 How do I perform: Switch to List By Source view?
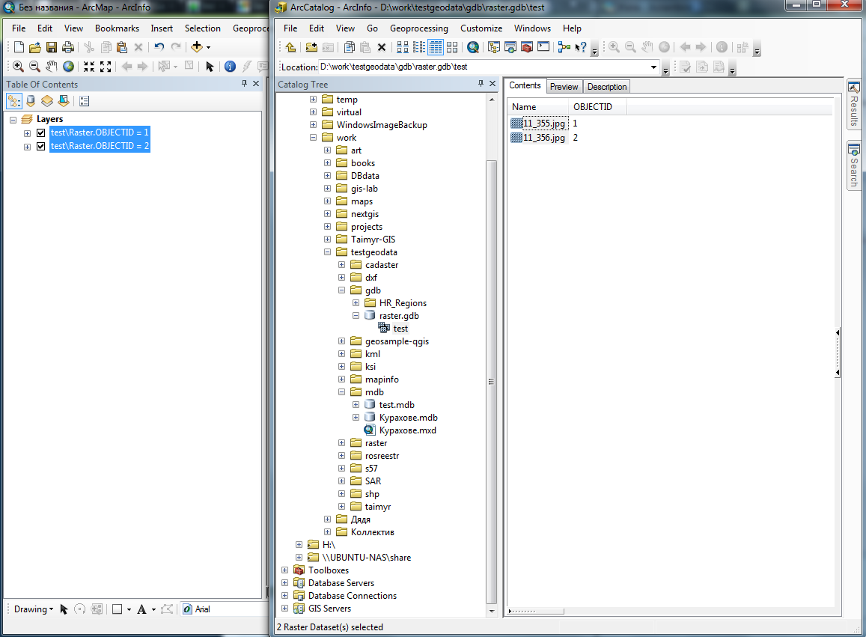point(31,101)
